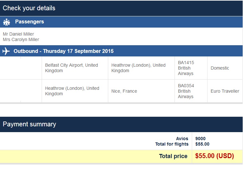
Task: Click flight BA0354 British Airways
Action: [x=186, y=91]
